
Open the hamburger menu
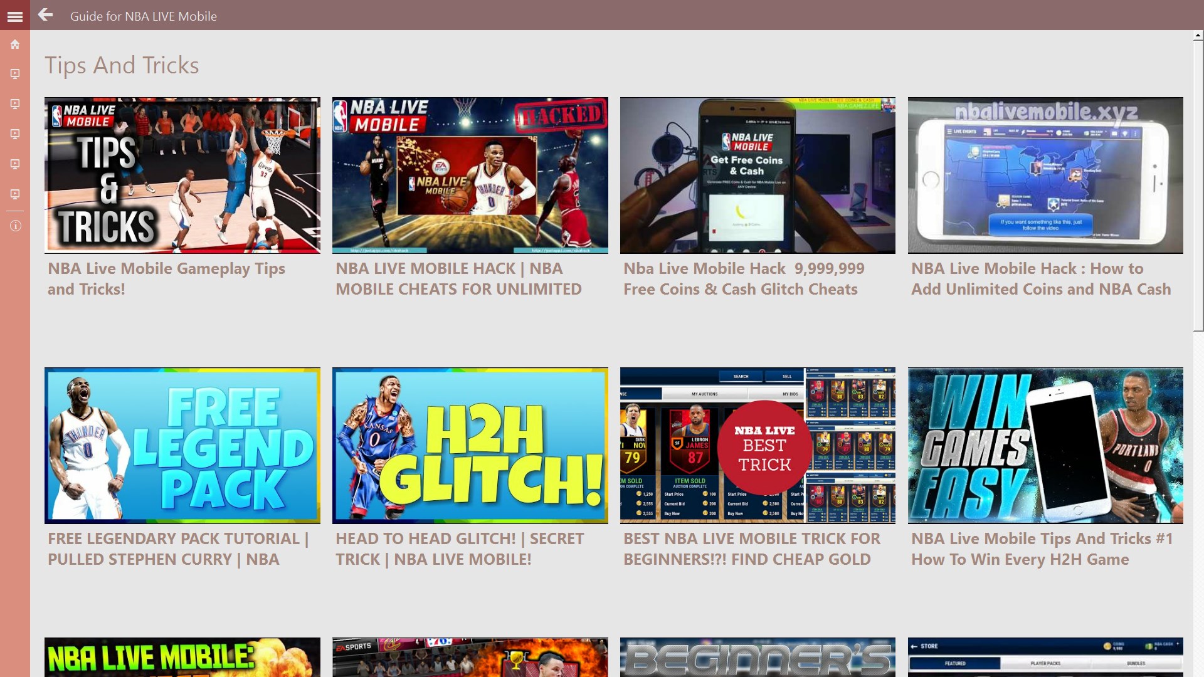(x=15, y=16)
